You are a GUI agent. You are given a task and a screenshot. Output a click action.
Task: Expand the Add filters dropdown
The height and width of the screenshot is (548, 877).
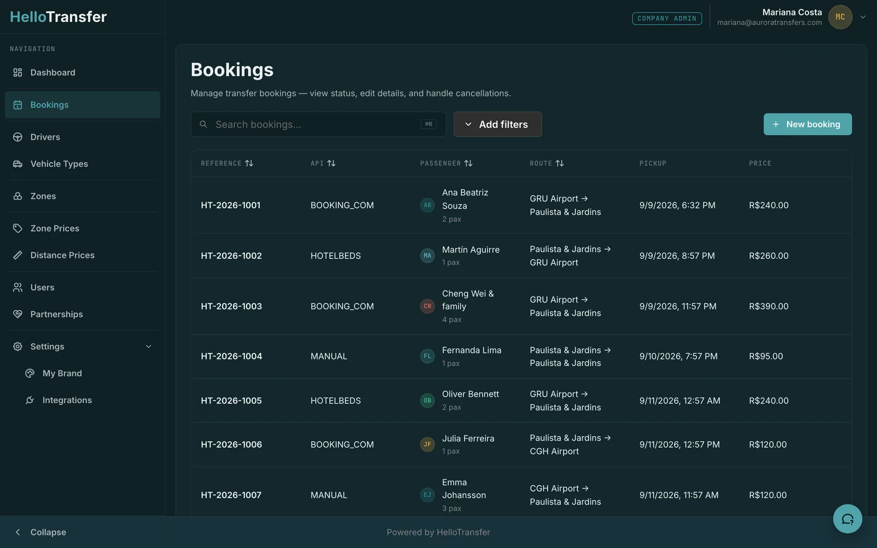pos(498,124)
